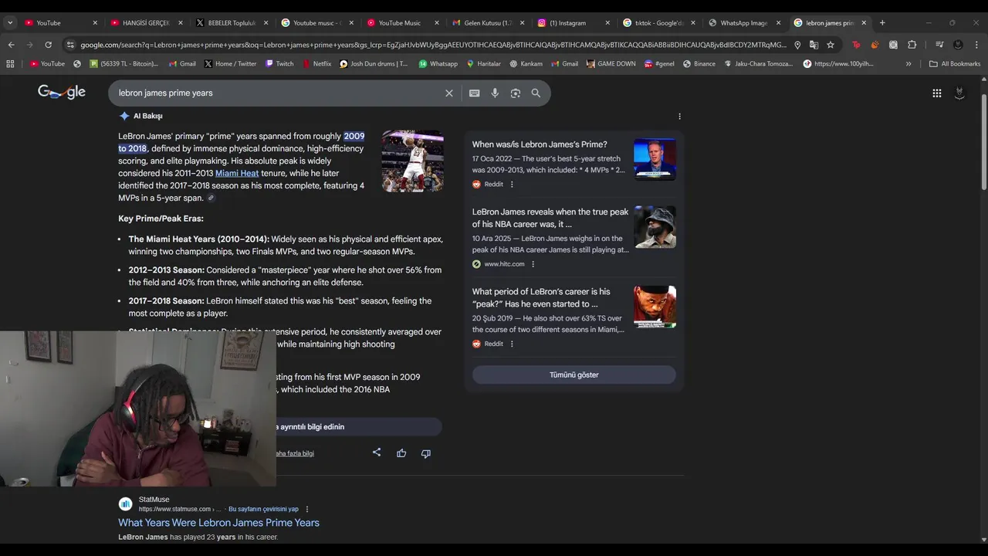Close the lebron james prime tab
The image size is (988, 556).
[x=864, y=22]
